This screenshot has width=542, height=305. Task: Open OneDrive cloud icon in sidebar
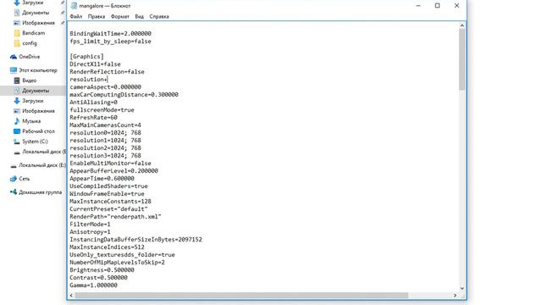pos(14,57)
